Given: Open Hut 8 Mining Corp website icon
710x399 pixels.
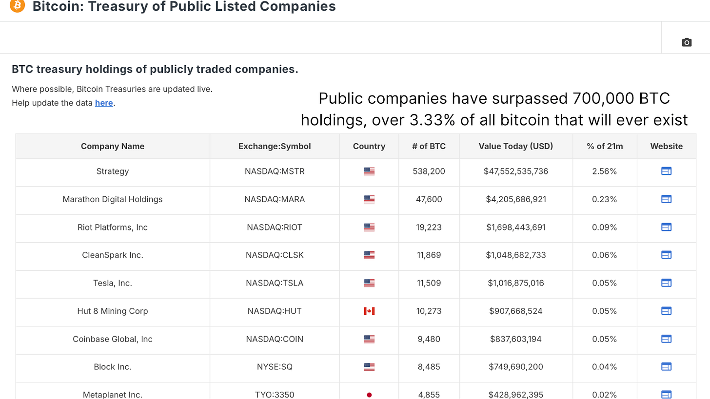Looking at the screenshot, I should (666, 311).
